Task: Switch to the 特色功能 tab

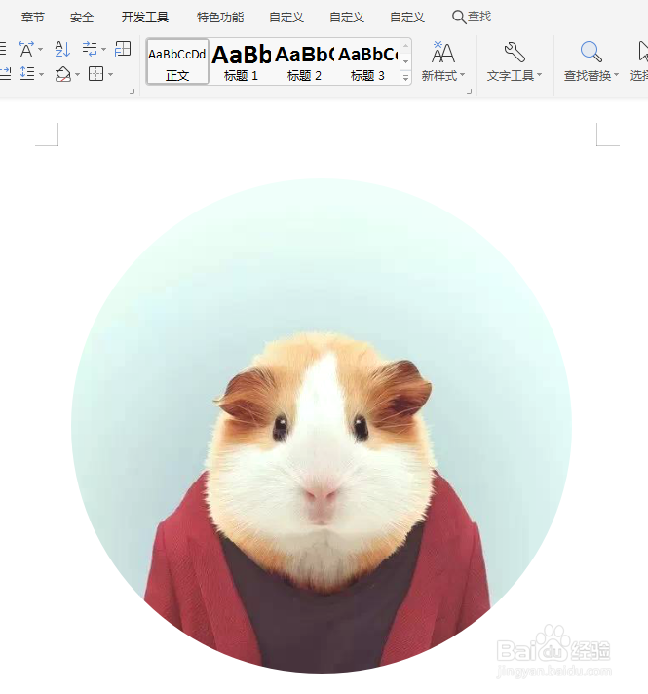Action: [x=220, y=18]
